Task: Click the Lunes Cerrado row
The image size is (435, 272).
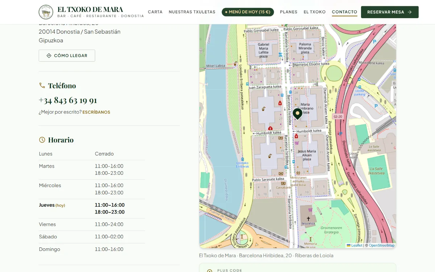Action: [x=92, y=154]
